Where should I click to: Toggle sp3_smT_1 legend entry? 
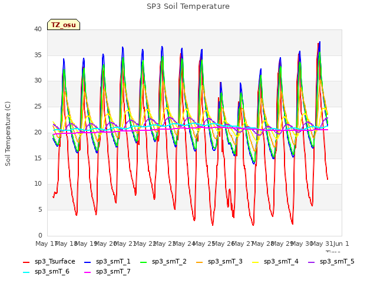(107, 262)
